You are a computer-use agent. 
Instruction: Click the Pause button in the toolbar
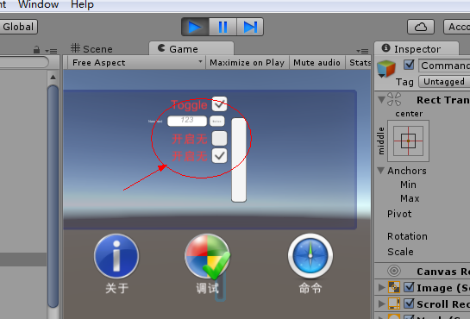tap(222, 27)
